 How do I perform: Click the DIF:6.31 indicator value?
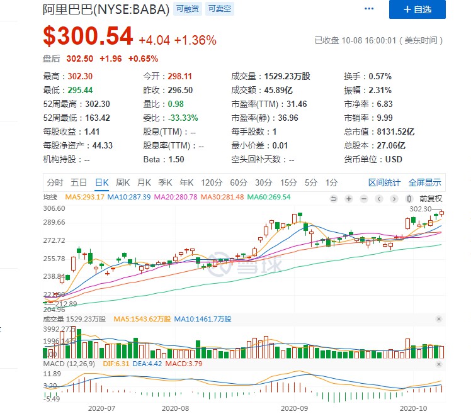click(116, 364)
